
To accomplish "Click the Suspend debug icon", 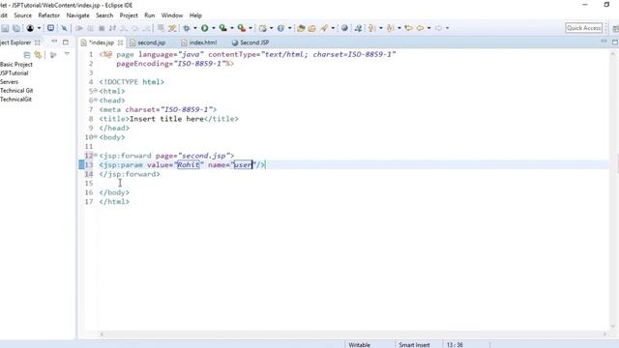I will 90,28.
